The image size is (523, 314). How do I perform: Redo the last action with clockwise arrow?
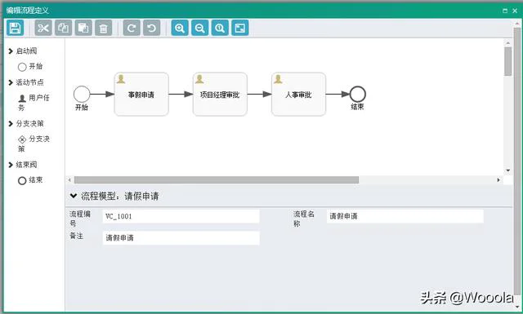coord(132,28)
